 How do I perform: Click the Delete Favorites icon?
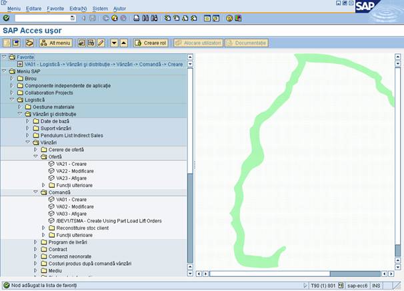pos(91,43)
